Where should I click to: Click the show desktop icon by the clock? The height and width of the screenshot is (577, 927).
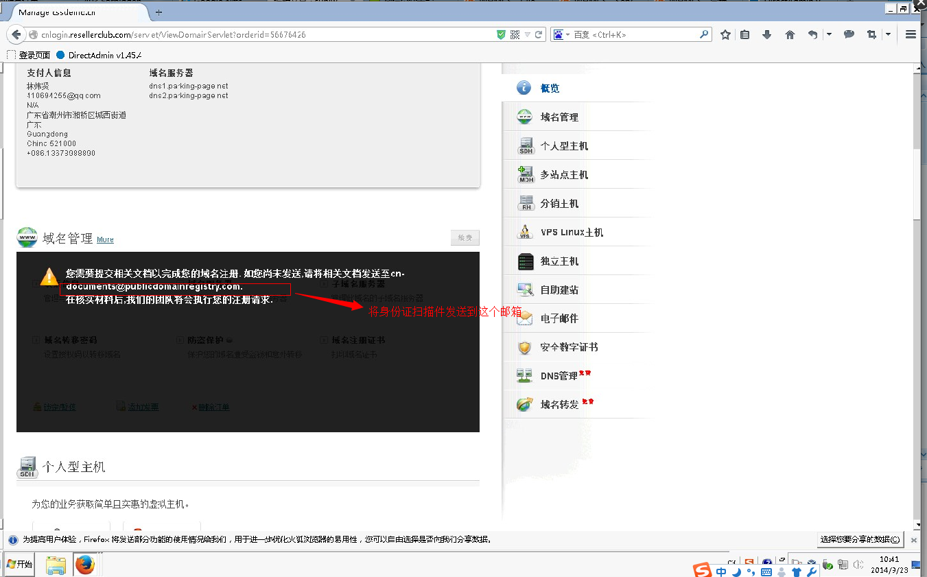pyautogui.click(x=917, y=565)
